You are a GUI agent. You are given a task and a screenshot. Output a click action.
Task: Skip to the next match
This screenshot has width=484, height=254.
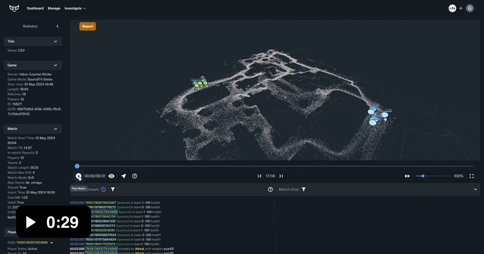[281, 176]
